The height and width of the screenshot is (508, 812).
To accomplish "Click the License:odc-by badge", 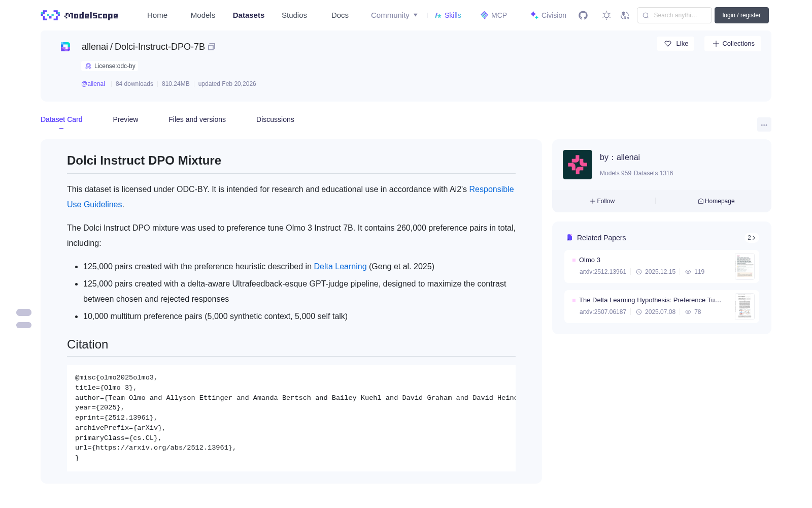I will pyautogui.click(x=110, y=66).
